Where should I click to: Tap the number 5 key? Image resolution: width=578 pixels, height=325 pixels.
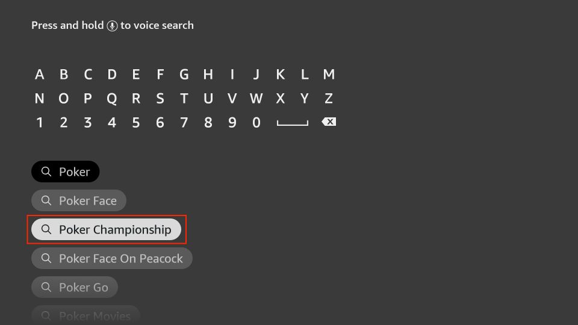(135, 122)
